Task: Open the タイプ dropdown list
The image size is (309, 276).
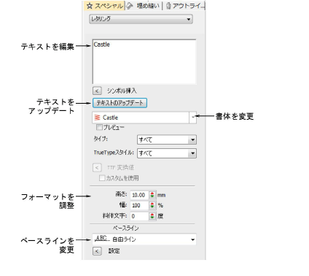Action: [x=167, y=139]
